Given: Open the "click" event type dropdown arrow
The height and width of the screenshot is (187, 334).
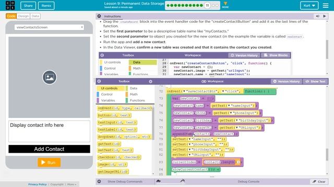Looking at the screenshot, I should coord(223,91).
